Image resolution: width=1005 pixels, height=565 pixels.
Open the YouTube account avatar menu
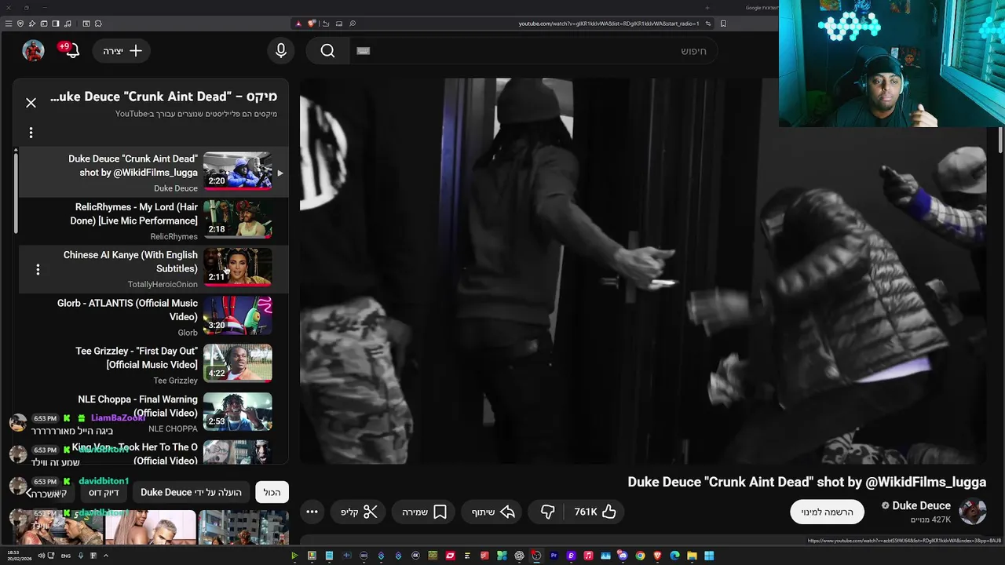coord(33,50)
